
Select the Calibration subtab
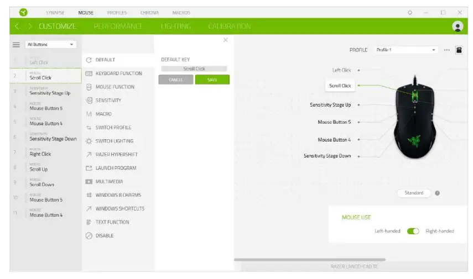(x=229, y=26)
